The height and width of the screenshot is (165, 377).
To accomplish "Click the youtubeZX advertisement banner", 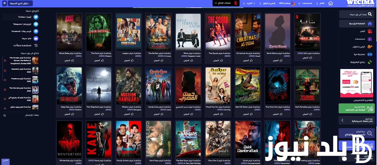I will 357,83.
